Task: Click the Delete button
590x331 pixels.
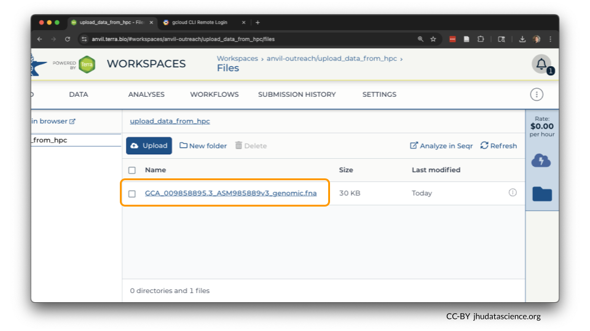Action: tap(251, 146)
